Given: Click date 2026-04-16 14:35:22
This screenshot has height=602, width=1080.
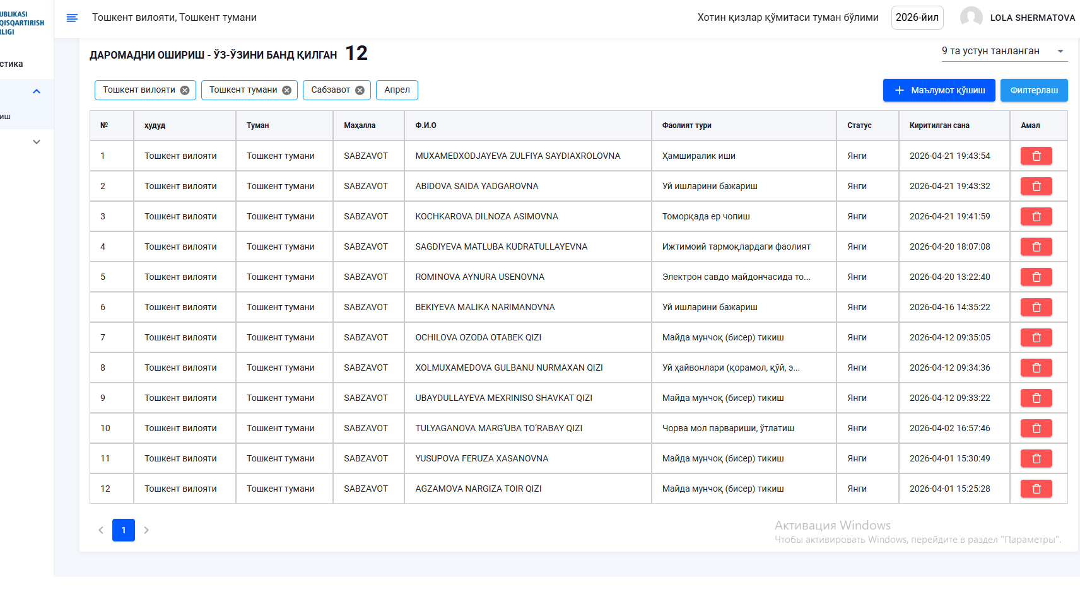Looking at the screenshot, I should (950, 307).
